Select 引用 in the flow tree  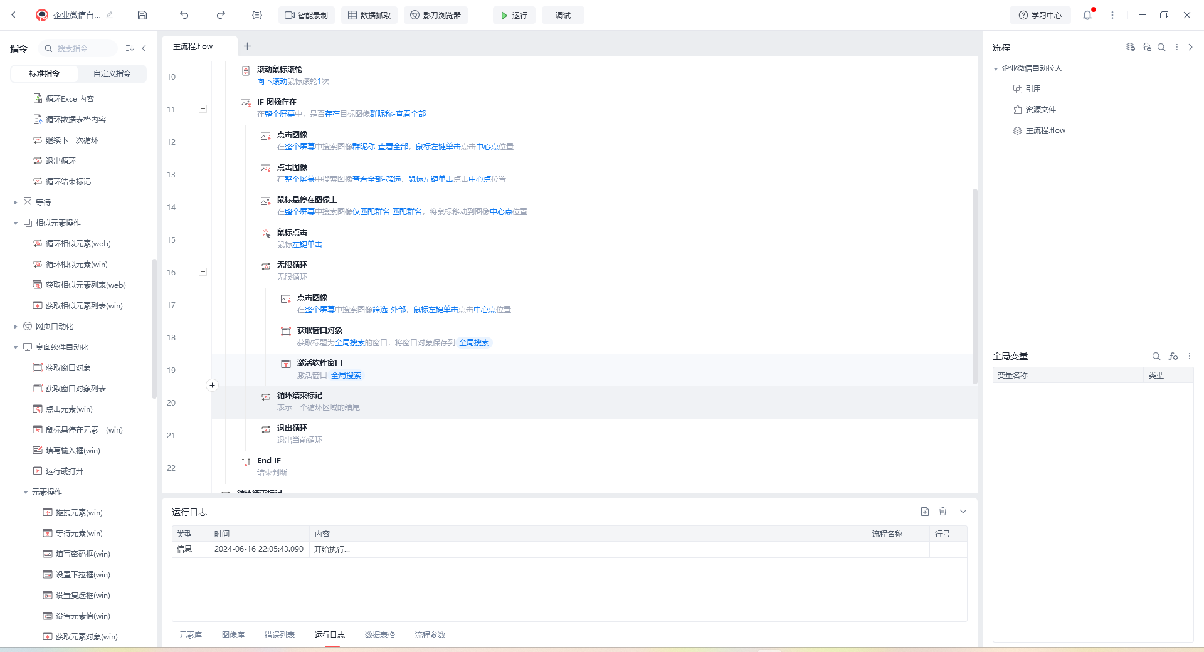tap(1027, 89)
